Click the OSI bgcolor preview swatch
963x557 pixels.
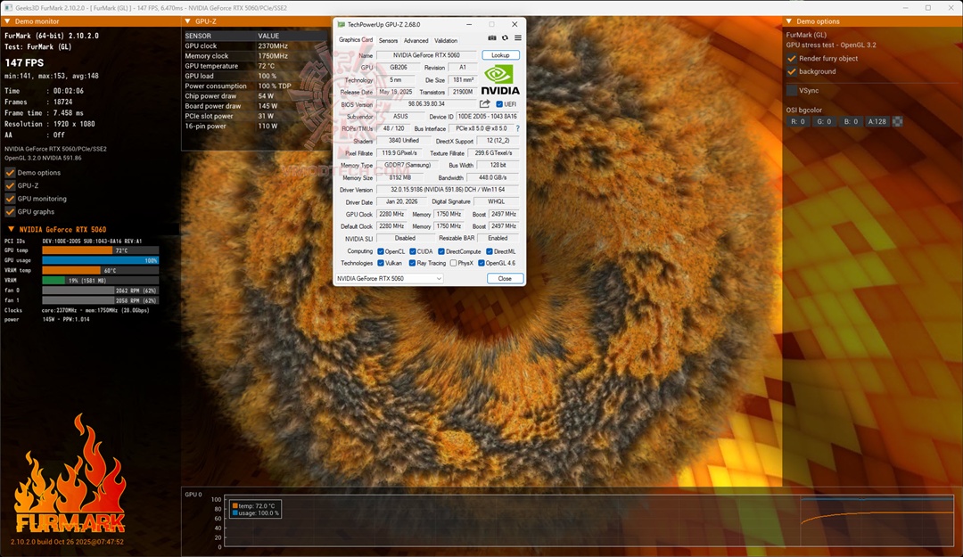coord(897,121)
